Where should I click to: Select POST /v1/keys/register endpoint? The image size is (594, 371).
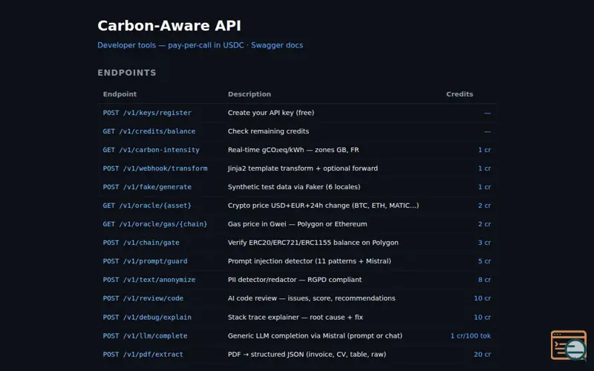(147, 113)
